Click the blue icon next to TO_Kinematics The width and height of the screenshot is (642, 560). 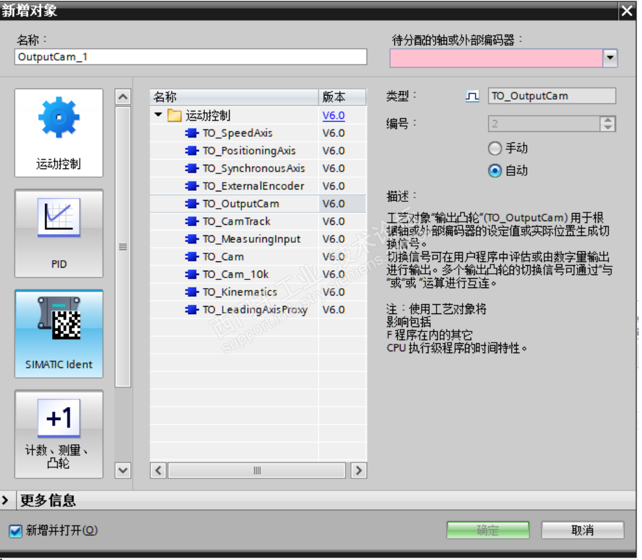tap(192, 292)
